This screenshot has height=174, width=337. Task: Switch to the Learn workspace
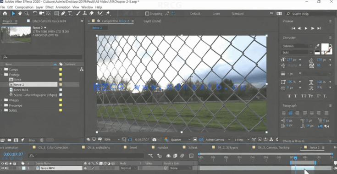(x=216, y=14)
